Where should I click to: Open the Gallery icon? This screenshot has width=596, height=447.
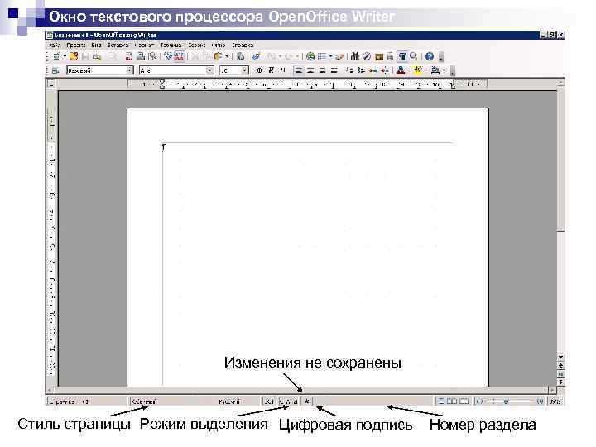(x=378, y=57)
